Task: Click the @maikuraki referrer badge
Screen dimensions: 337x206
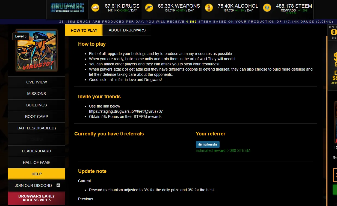Action: (208, 144)
